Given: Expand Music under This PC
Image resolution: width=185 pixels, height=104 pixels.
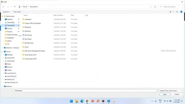Looking at the screenshot, I should (3, 64).
